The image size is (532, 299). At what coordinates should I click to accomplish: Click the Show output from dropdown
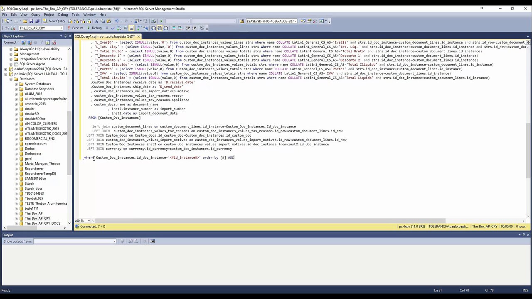[x=75, y=241]
